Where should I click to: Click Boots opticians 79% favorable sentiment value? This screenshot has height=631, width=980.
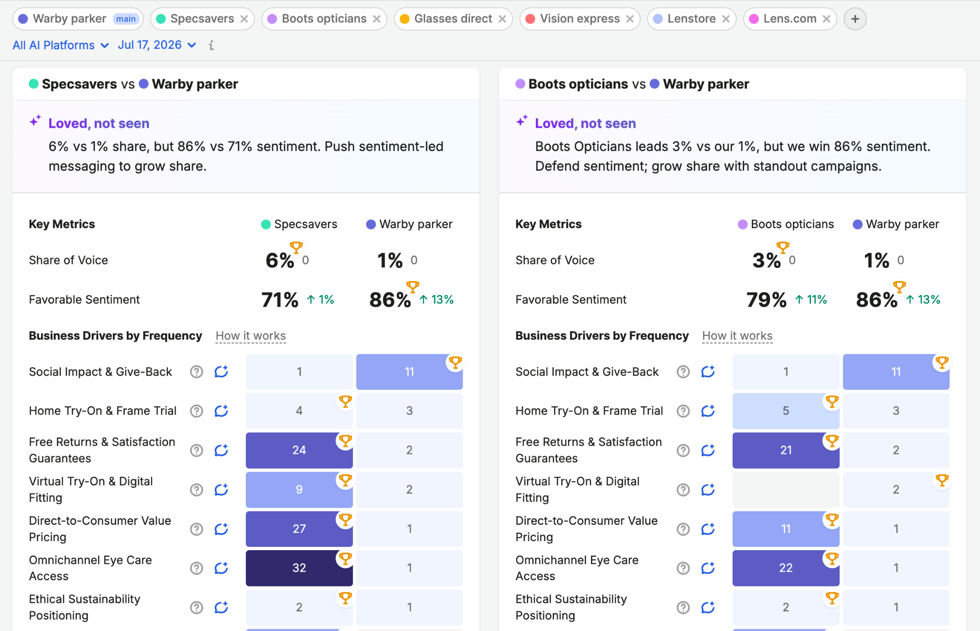tap(767, 300)
